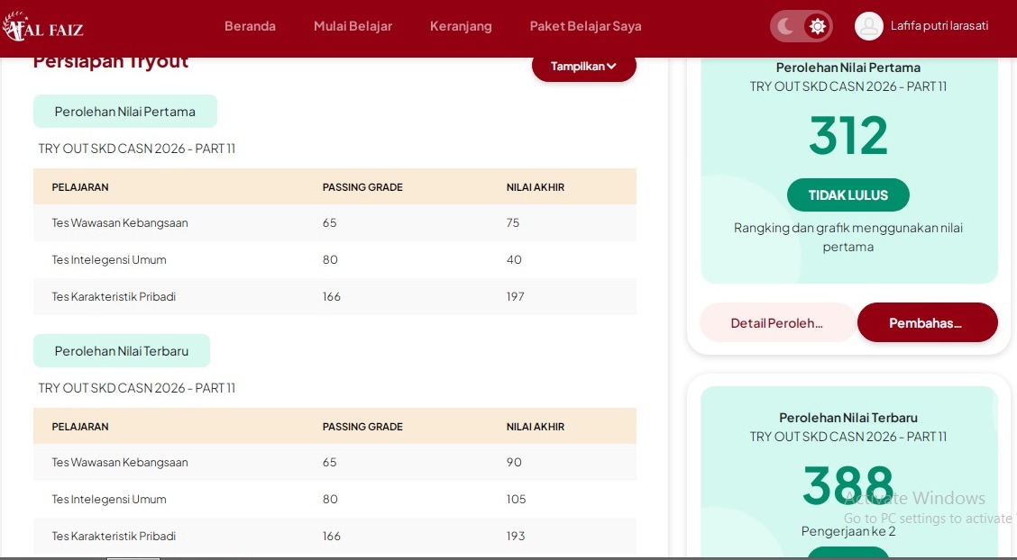
Task: Go to the Keranjang page
Action: [x=461, y=26]
